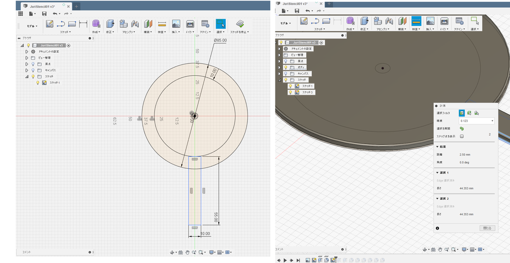Collapse the 結果 section in measure panel
The width and height of the screenshot is (510, 263).
click(x=437, y=146)
